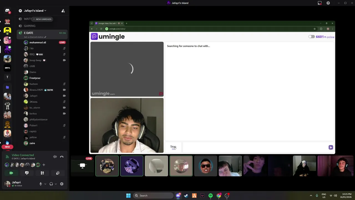Open the volume control in system tray
Image resolution: width=355 pixels, height=200 pixels.
[x=335, y=196]
